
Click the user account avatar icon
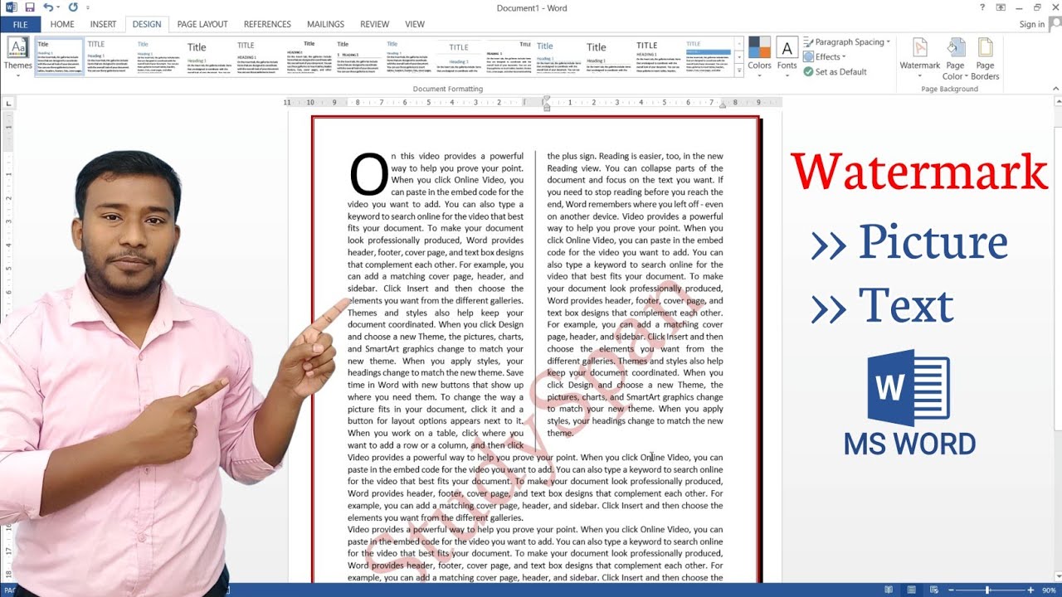(x=1054, y=24)
